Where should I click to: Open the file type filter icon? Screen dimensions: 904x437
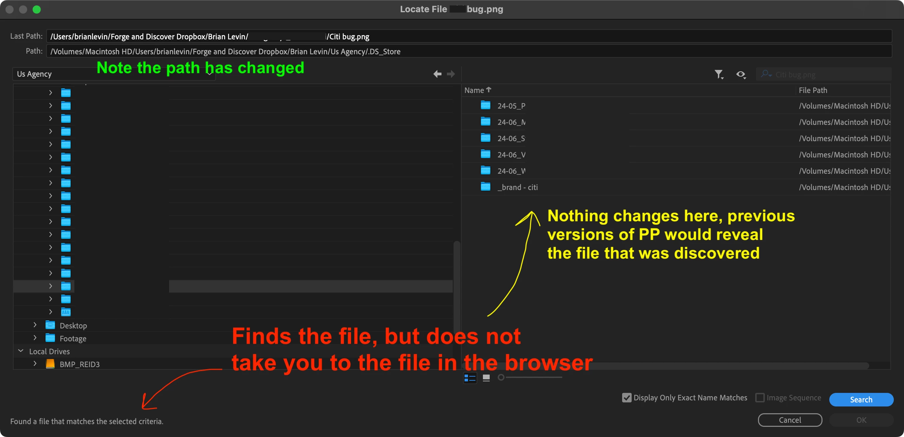tap(719, 74)
